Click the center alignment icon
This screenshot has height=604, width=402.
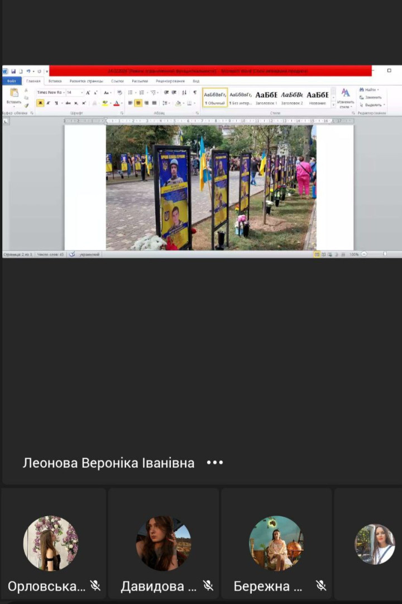(x=138, y=103)
